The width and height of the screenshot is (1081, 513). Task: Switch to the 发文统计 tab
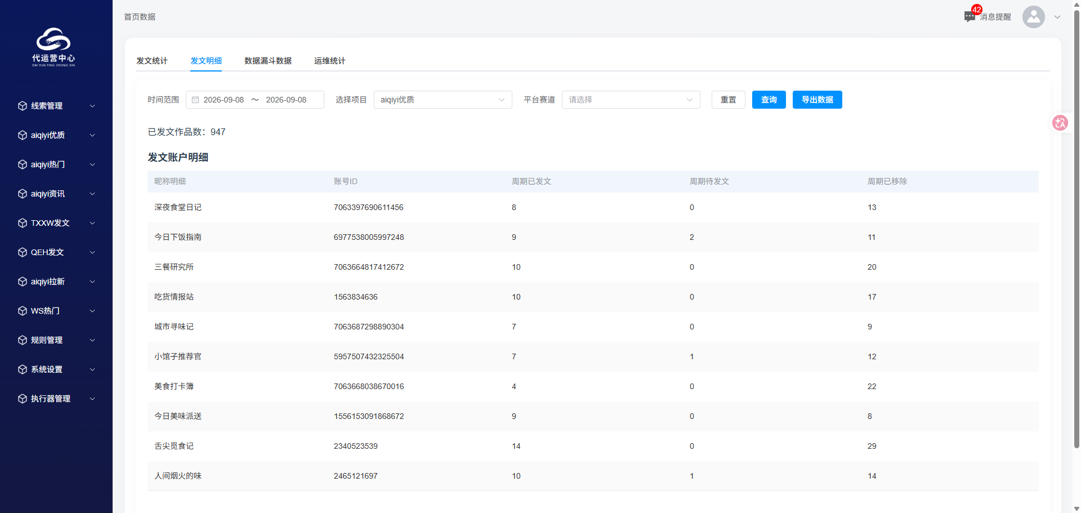(152, 61)
